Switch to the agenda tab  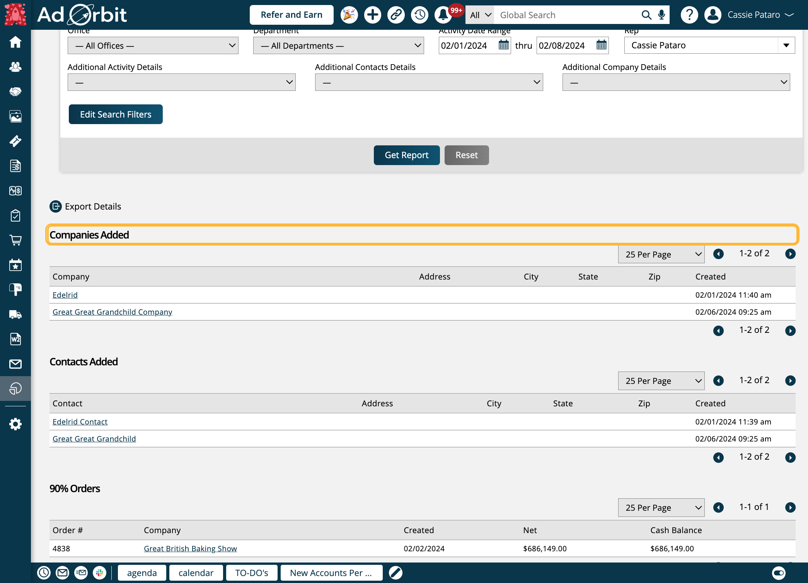coord(142,573)
